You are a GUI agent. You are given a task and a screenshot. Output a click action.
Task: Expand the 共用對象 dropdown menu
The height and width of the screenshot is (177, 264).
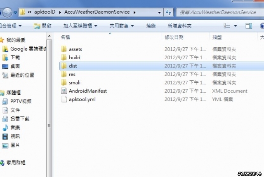(132, 26)
